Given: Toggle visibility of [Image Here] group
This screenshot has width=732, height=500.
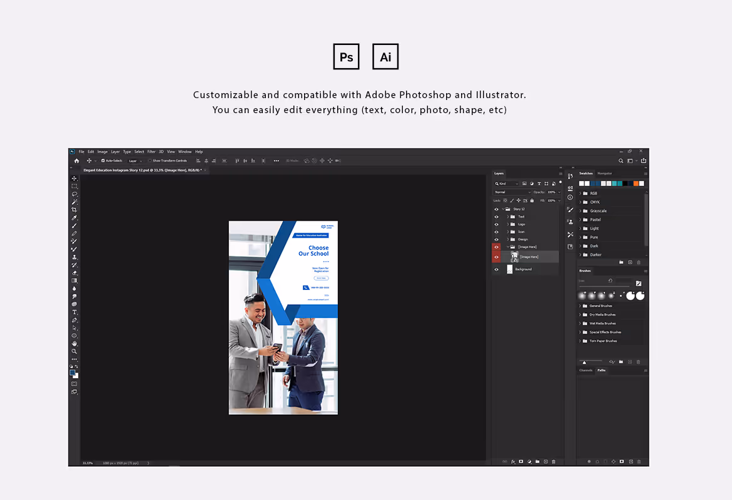Looking at the screenshot, I should click(x=496, y=247).
